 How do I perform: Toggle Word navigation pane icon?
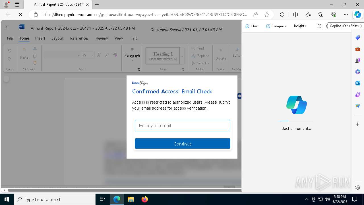tap(7, 28)
